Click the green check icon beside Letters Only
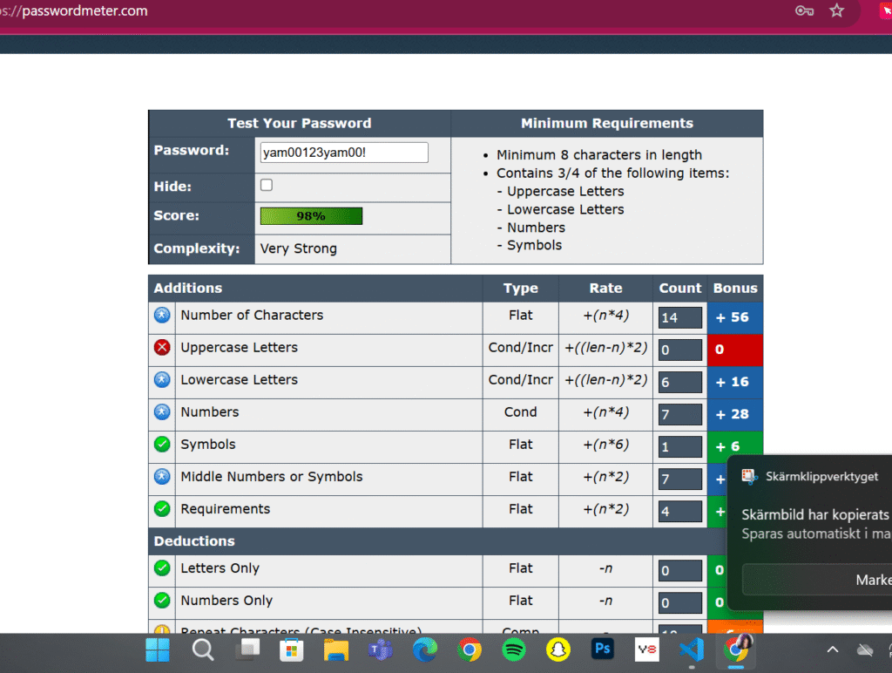This screenshot has height=673, width=892. coord(162,568)
